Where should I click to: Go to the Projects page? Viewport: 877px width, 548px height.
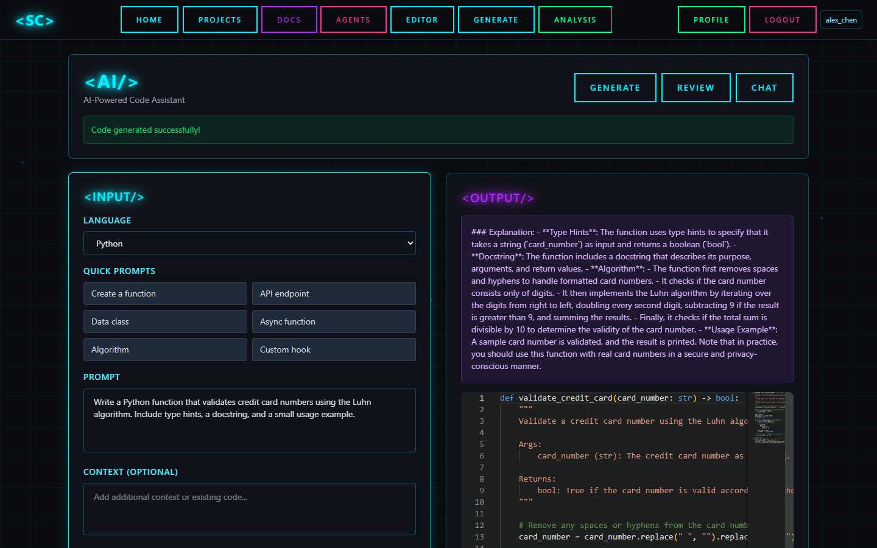click(220, 19)
